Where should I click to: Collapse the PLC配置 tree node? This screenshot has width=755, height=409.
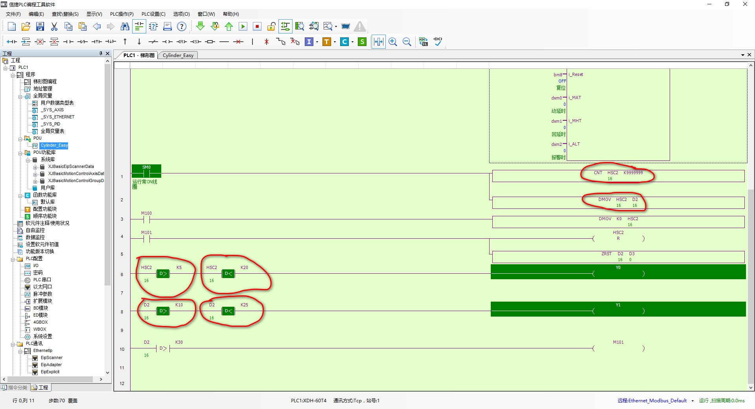pyautogui.click(x=13, y=259)
